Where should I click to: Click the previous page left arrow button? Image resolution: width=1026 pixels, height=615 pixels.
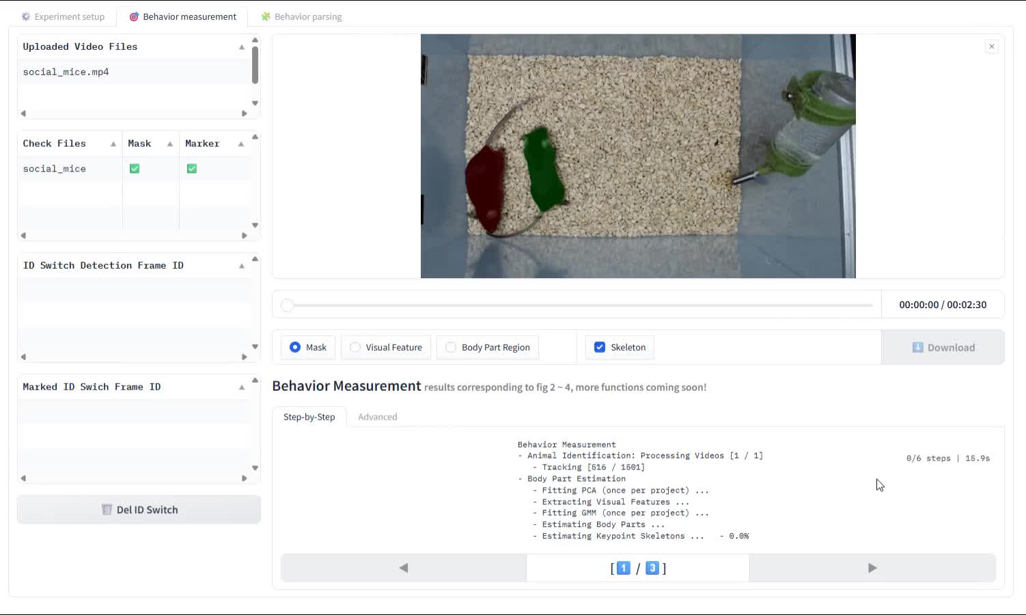pos(404,568)
